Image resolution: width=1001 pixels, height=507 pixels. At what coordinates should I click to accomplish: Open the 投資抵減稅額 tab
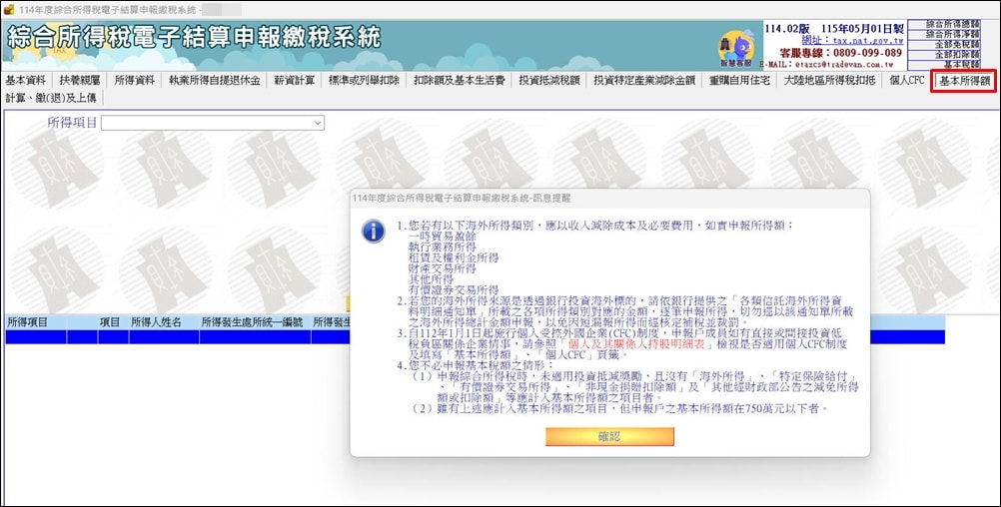tap(549, 81)
